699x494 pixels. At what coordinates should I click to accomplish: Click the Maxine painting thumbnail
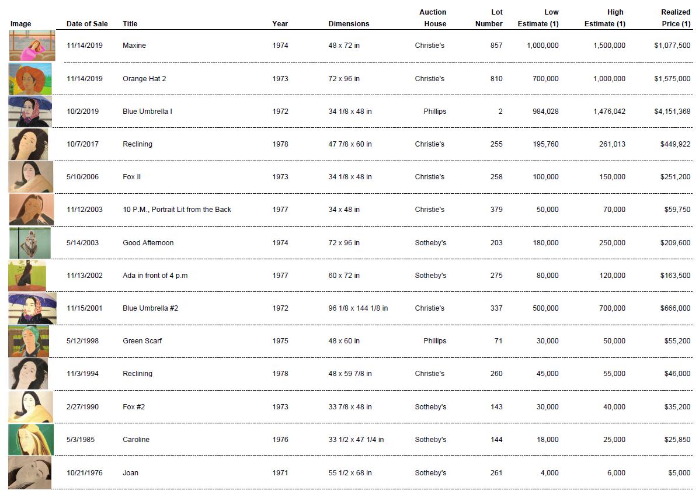[32, 46]
